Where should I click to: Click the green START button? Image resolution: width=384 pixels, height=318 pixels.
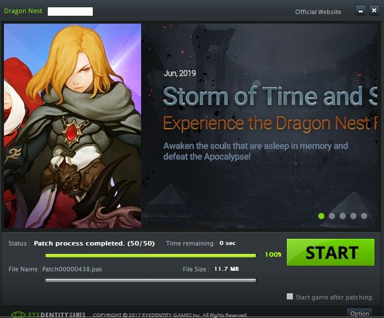point(331,252)
